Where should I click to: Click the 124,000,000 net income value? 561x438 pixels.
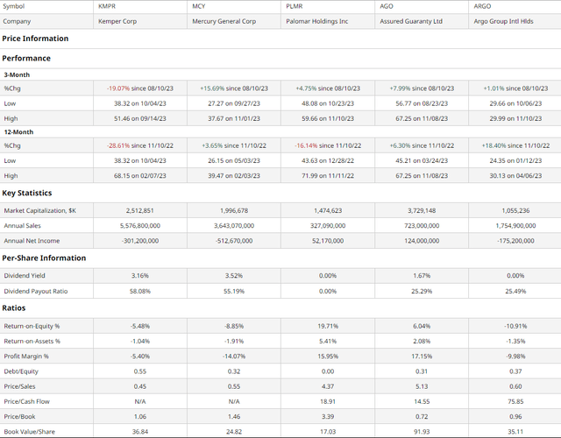(x=422, y=241)
